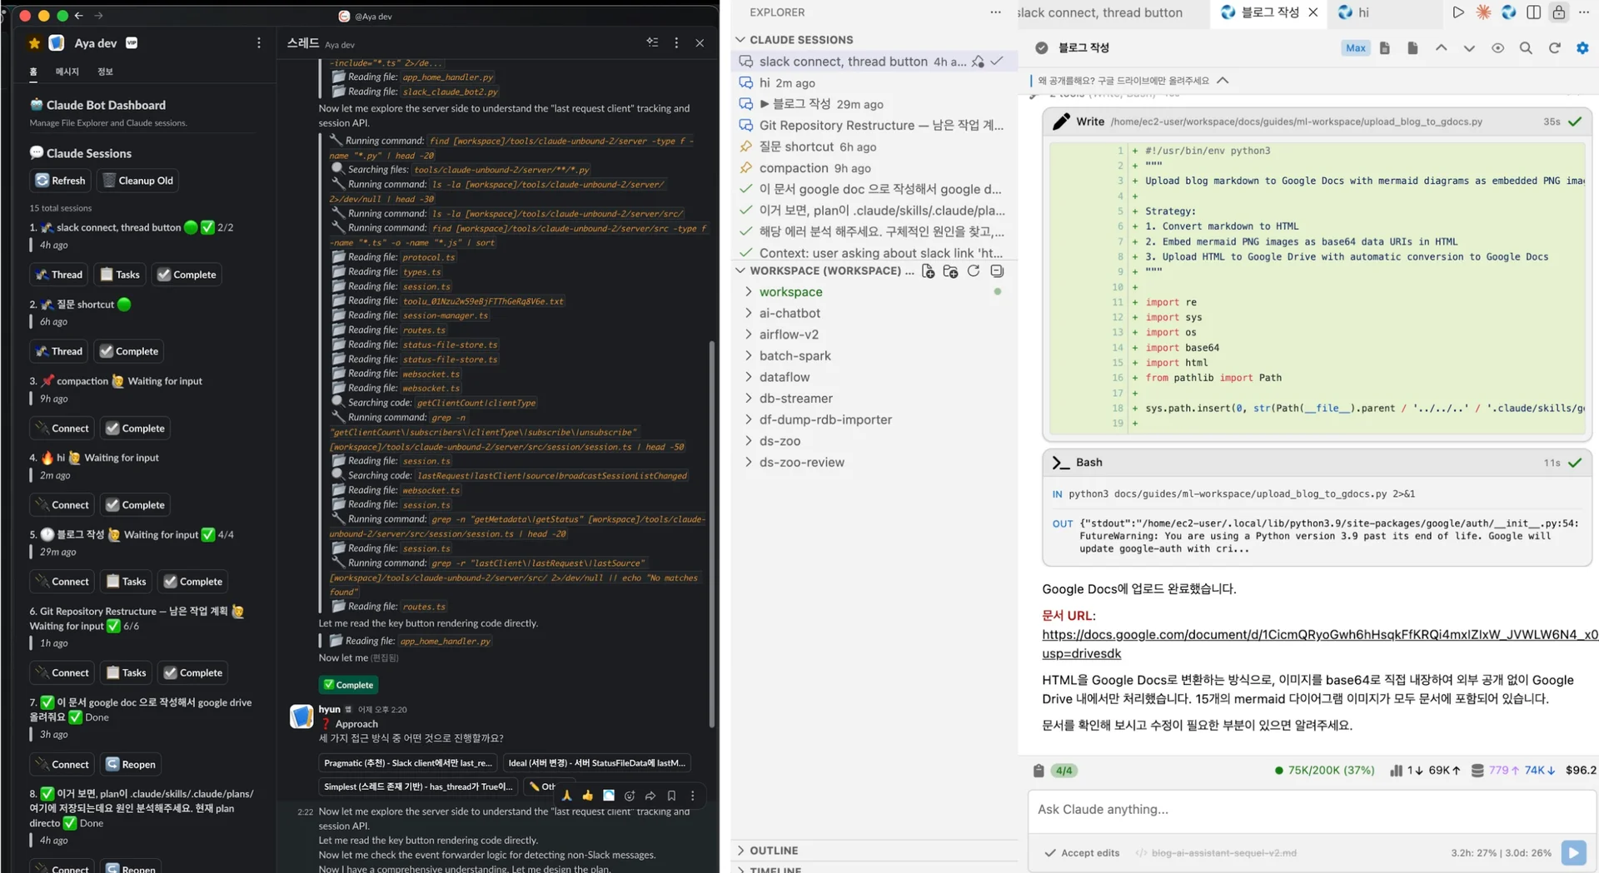Screen dimensions: 1599x873
Task: Click the run play icon in editor title bar
Action: coord(1458,12)
